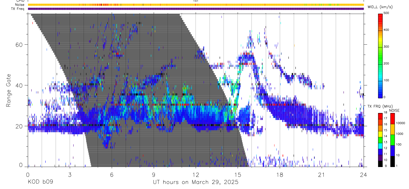Click the blue 10–100 noise legend swatch

(392, 151)
